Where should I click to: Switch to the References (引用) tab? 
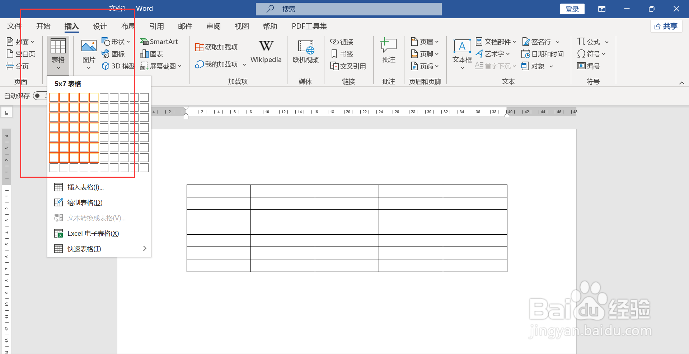point(156,26)
